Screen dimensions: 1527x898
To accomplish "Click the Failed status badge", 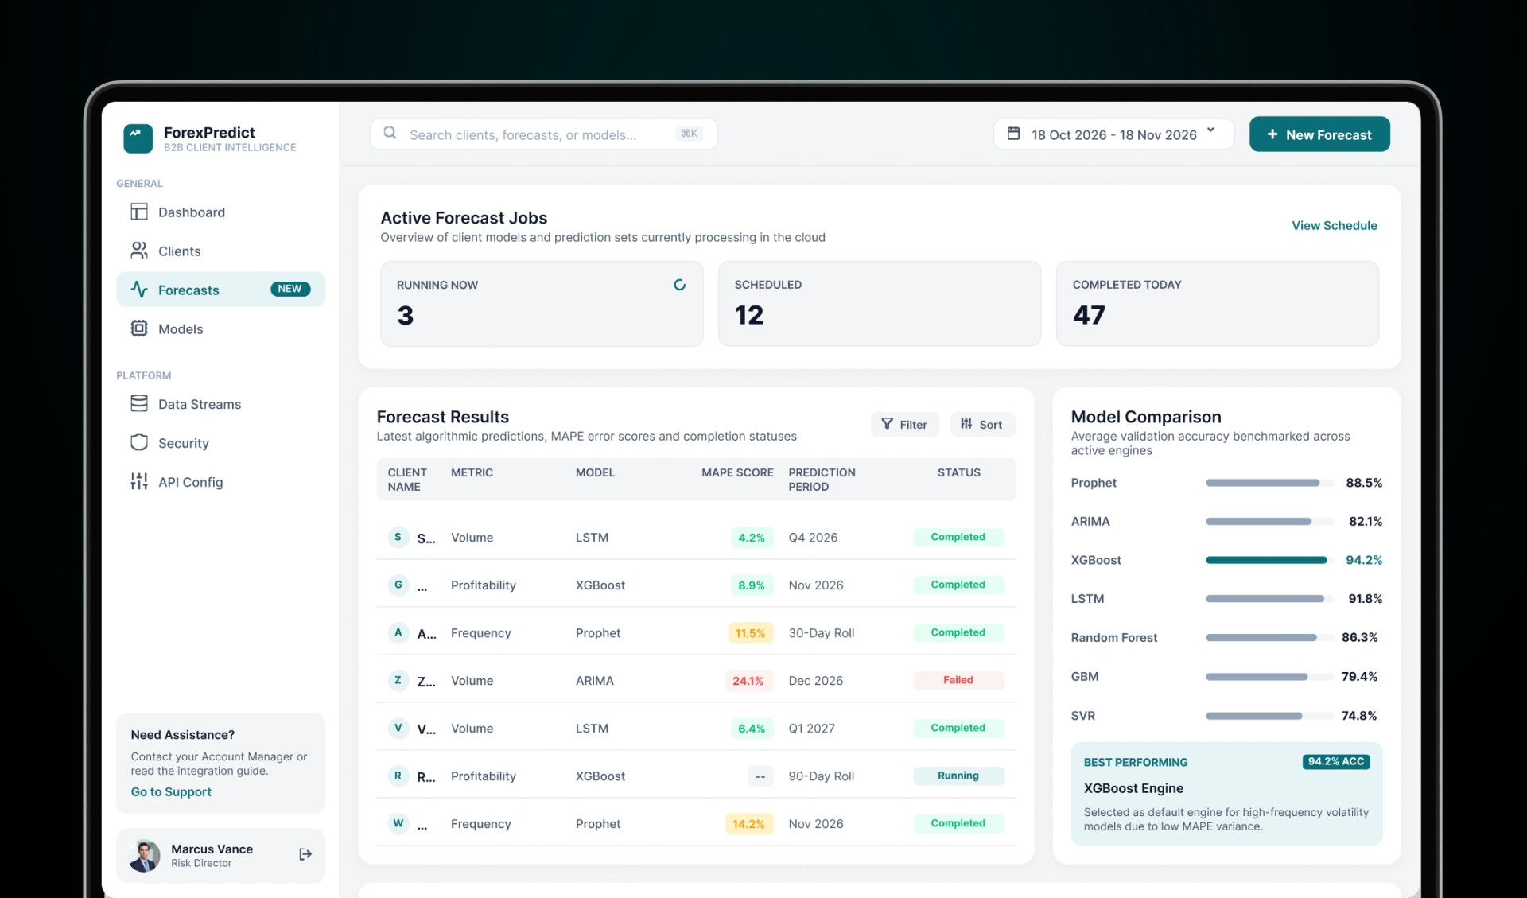I will tap(958, 681).
